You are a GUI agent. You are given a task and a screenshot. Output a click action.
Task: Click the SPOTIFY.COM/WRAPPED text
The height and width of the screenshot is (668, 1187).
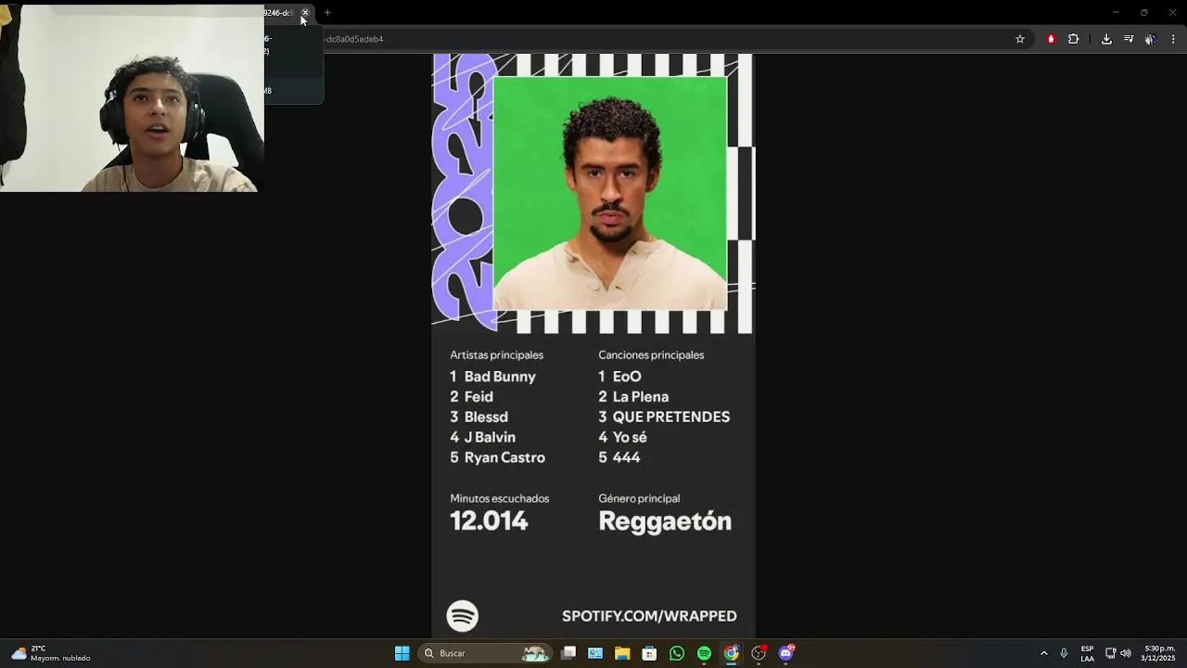(649, 616)
